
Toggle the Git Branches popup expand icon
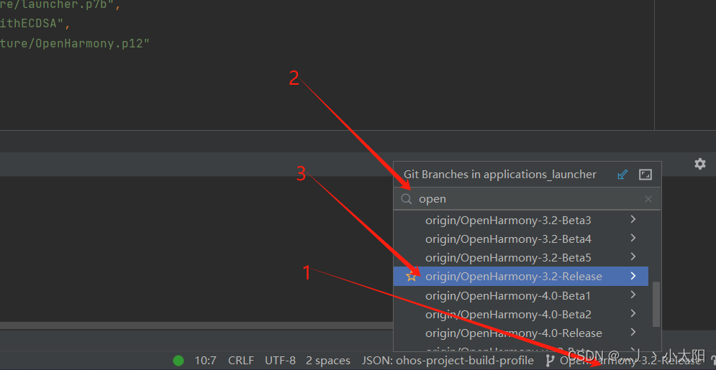645,175
